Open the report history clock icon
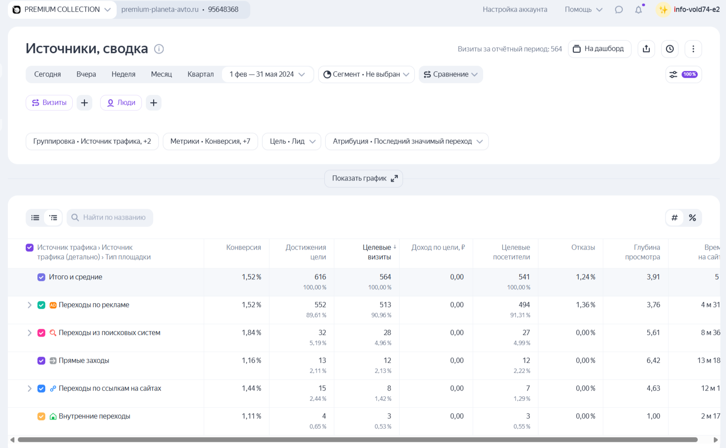 (669, 49)
